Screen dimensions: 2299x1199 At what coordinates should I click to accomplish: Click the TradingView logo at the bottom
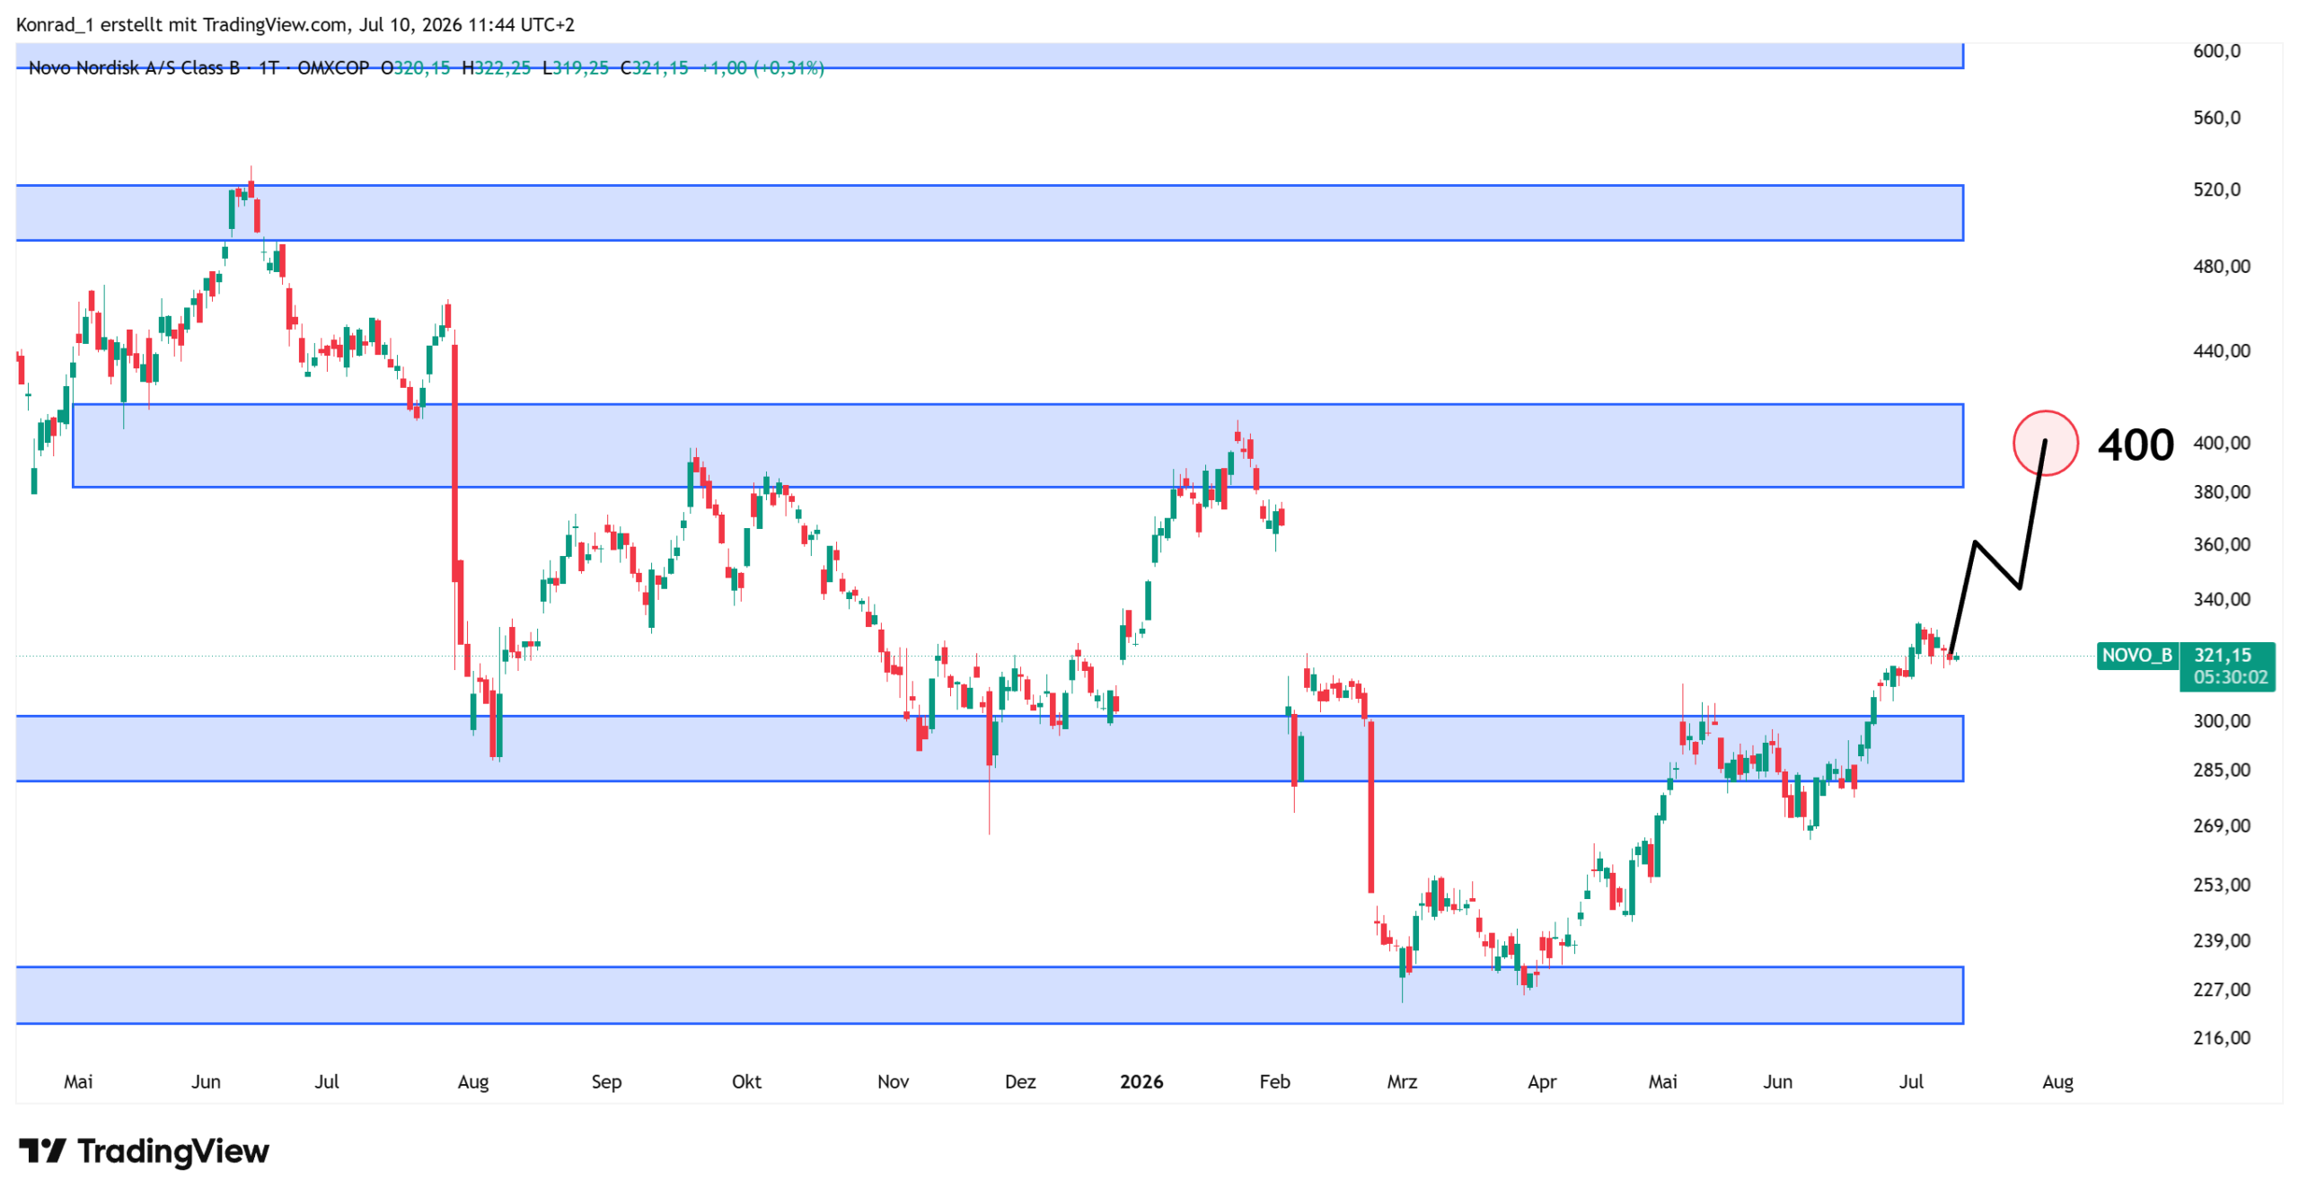[x=144, y=1151]
